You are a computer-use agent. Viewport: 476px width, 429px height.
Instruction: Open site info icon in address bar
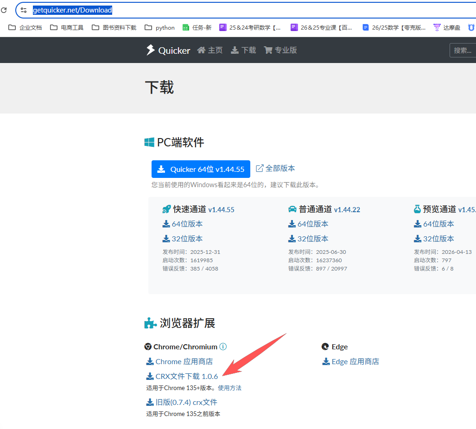24,10
